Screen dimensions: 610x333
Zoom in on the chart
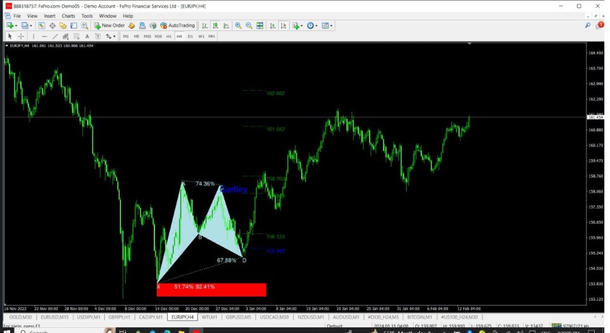238,25
